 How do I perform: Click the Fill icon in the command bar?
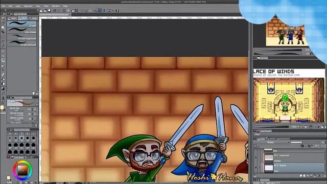72,10
